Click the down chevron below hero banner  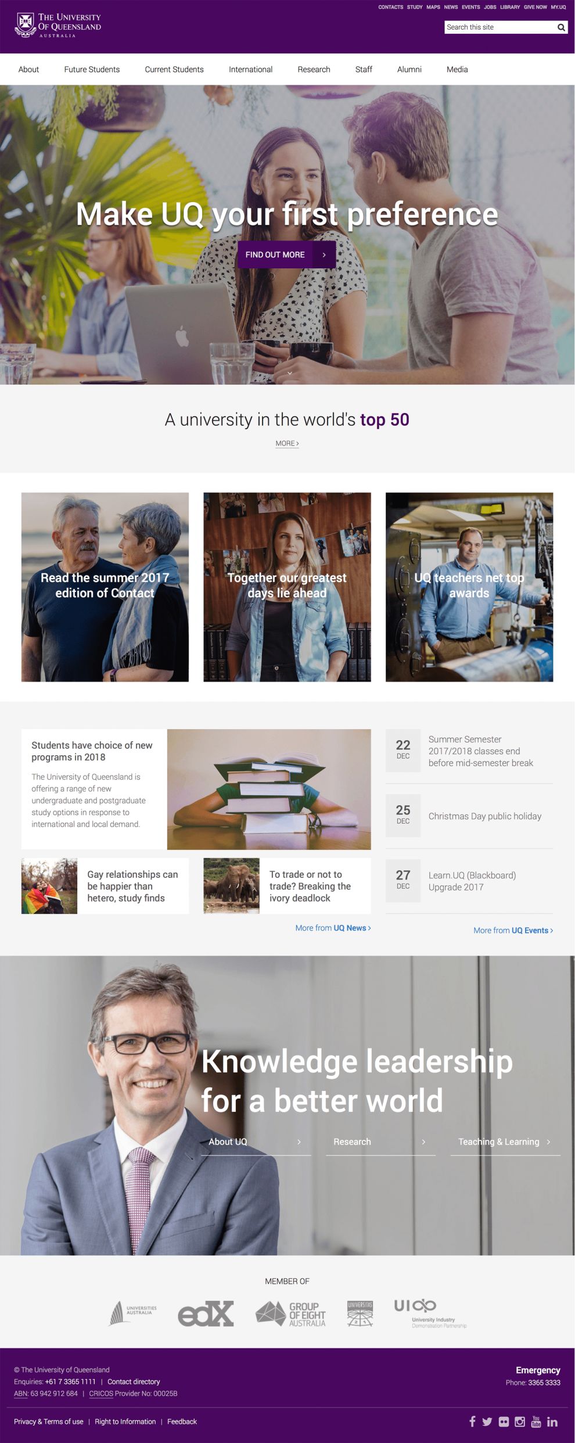289,373
